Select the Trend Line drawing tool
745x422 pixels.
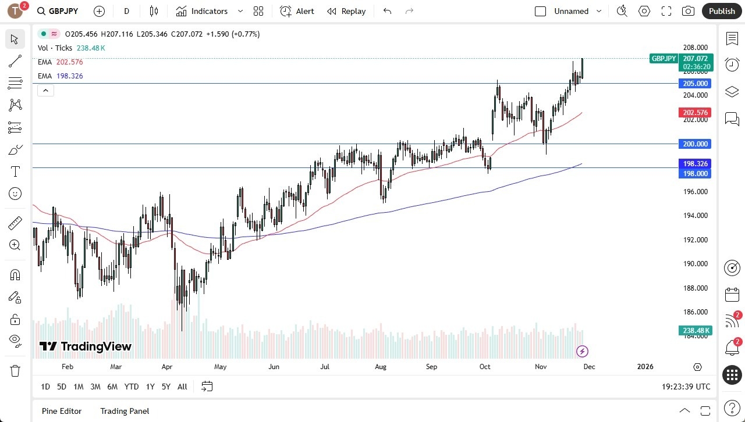point(15,61)
